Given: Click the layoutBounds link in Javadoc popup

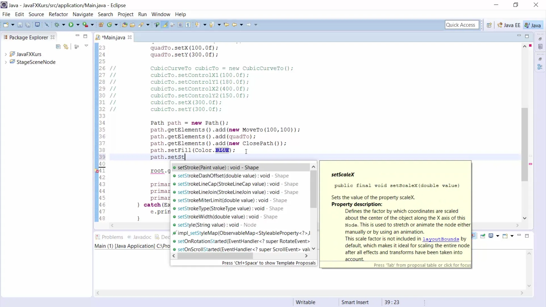Looking at the screenshot, I should (x=441, y=239).
